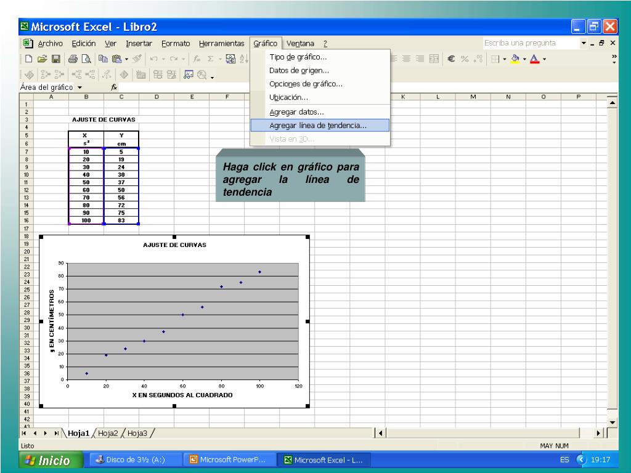
Task: Open the Edición menu
Action: pyautogui.click(x=84, y=44)
